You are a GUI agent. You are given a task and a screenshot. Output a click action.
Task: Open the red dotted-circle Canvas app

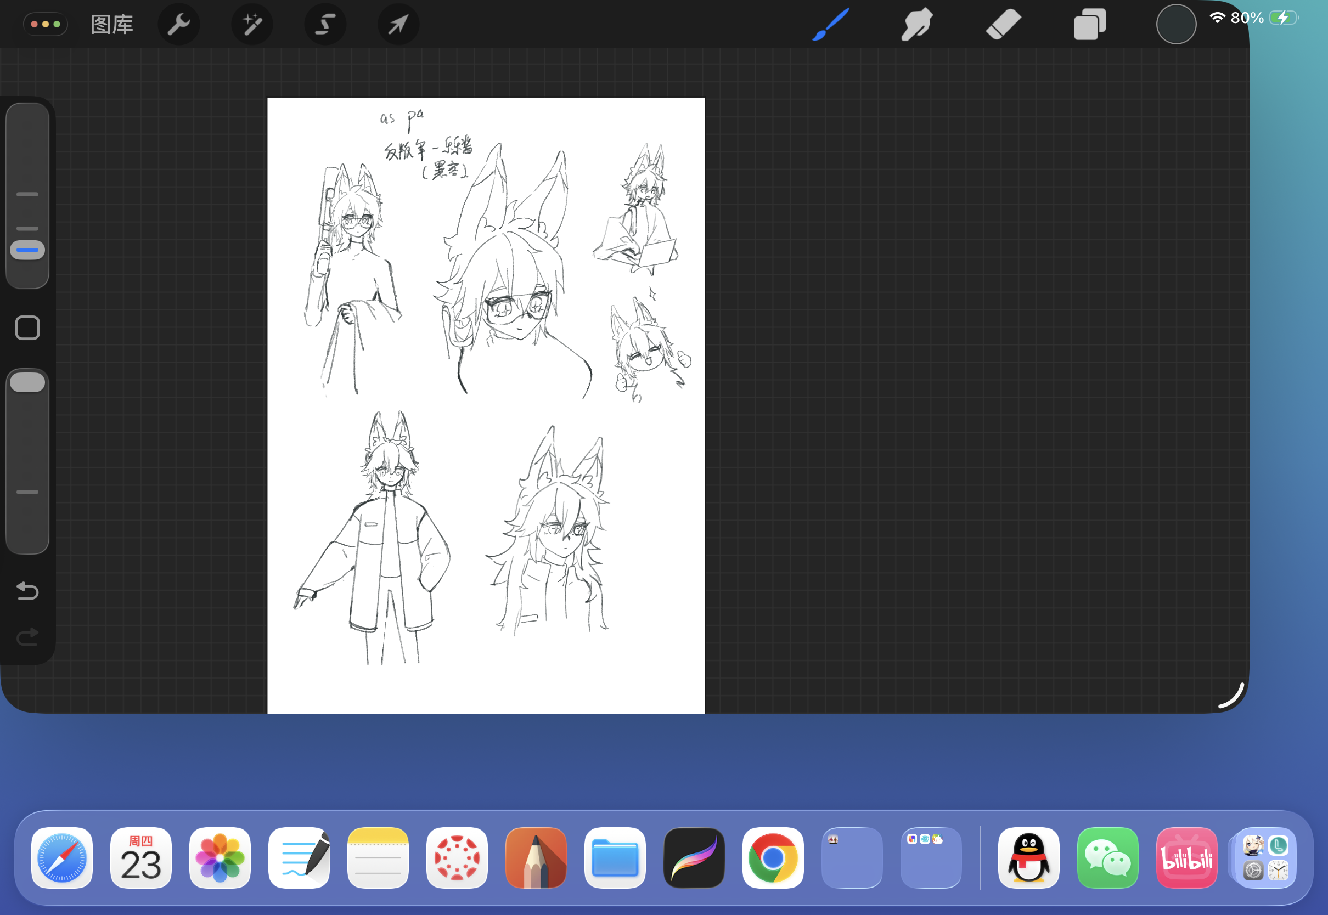pyautogui.click(x=457, y=857)
